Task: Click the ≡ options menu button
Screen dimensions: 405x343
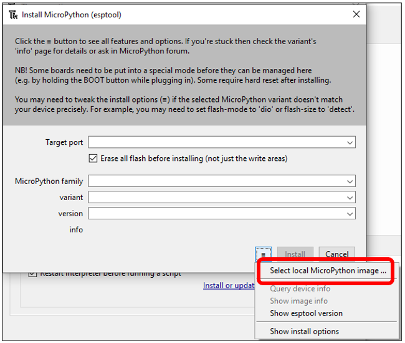Action: pyautogui.click(x=263, y=254)
